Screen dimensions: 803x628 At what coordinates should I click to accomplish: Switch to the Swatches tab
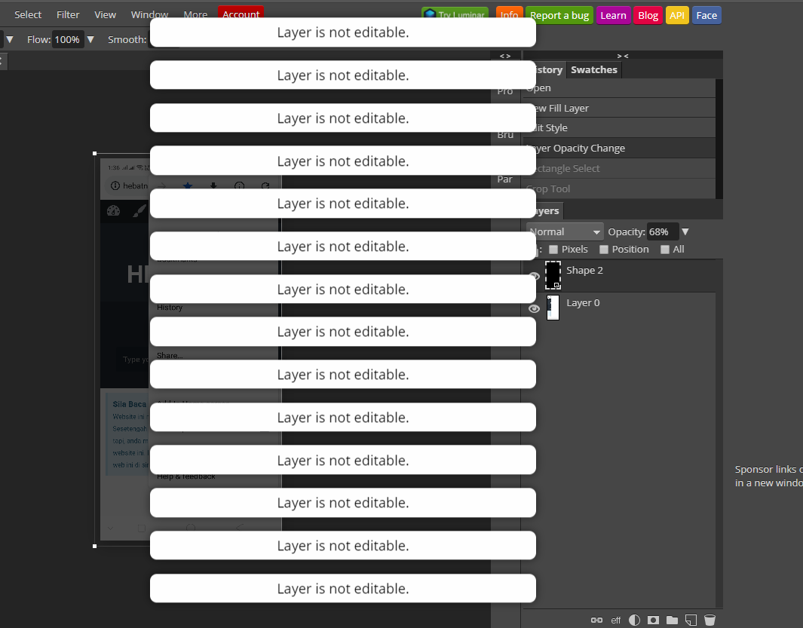pyautogui.click(x=593, y=69)
